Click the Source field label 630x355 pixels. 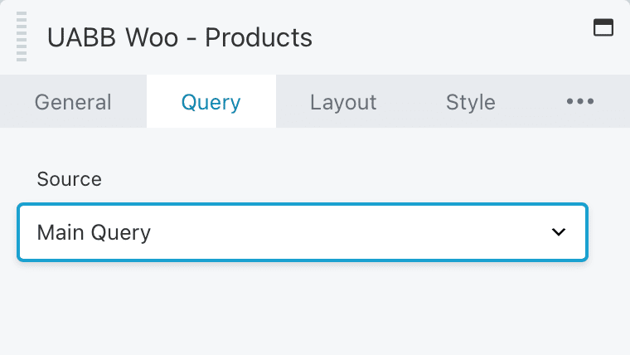pyautogui.click(x=69, y=179)
